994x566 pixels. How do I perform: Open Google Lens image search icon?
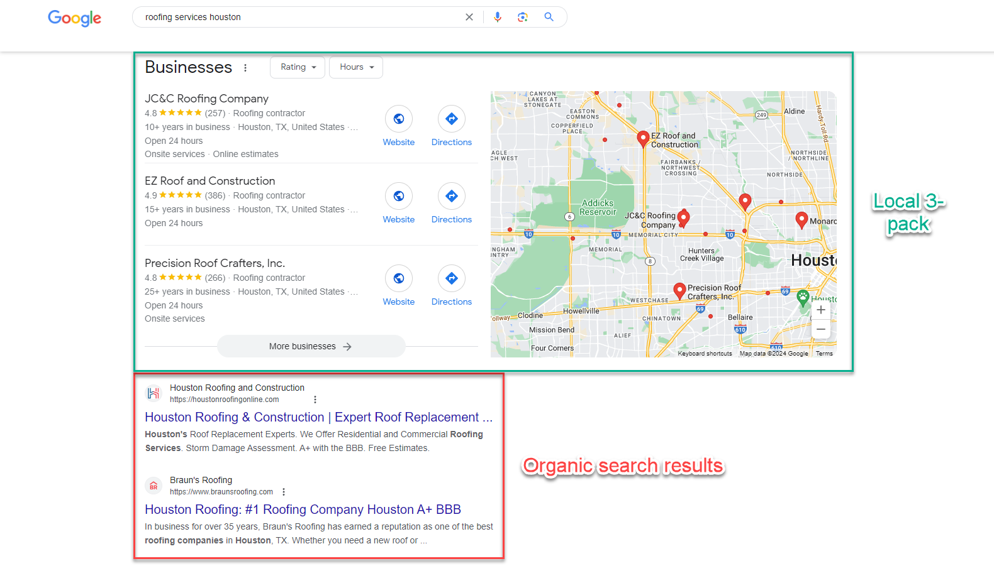click(523, 17)
